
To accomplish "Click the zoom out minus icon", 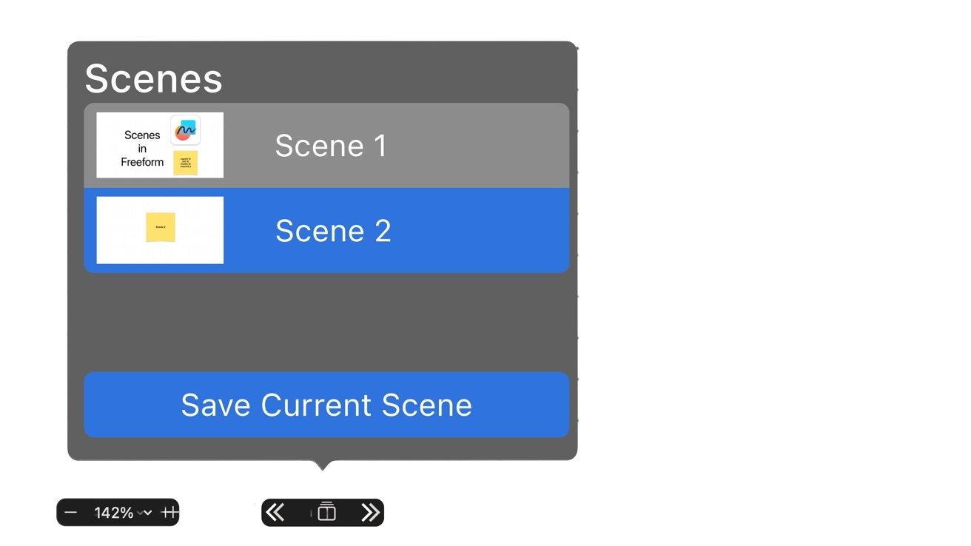I will pos(71,513).
